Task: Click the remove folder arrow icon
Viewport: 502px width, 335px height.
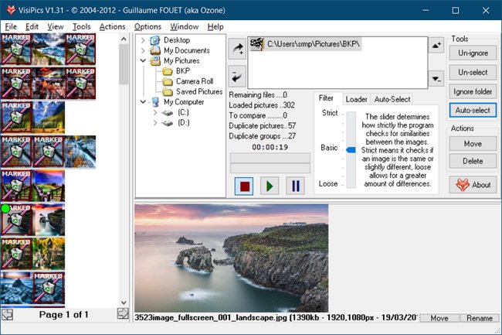Action: (x=238, y=77)
